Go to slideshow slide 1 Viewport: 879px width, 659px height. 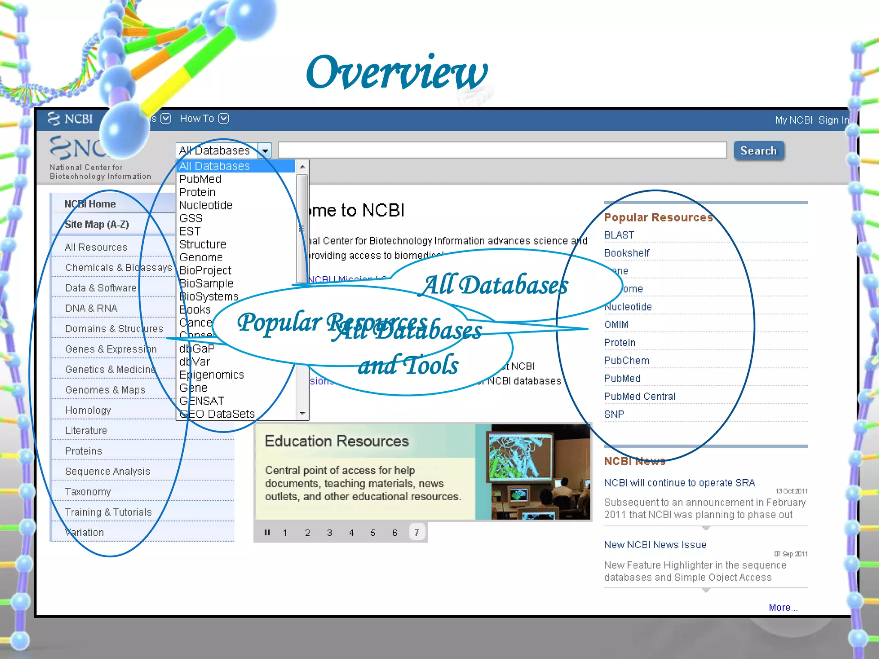tap(285, 533)
